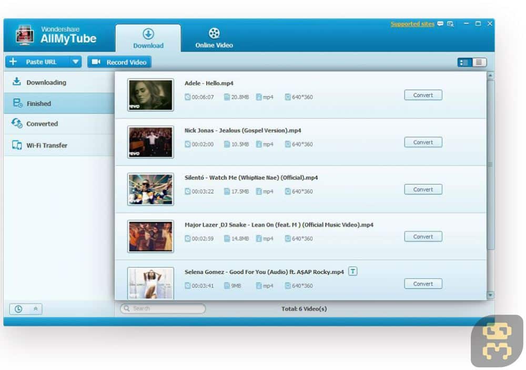Switch to thumbnail list view

[x=464, y=63]
